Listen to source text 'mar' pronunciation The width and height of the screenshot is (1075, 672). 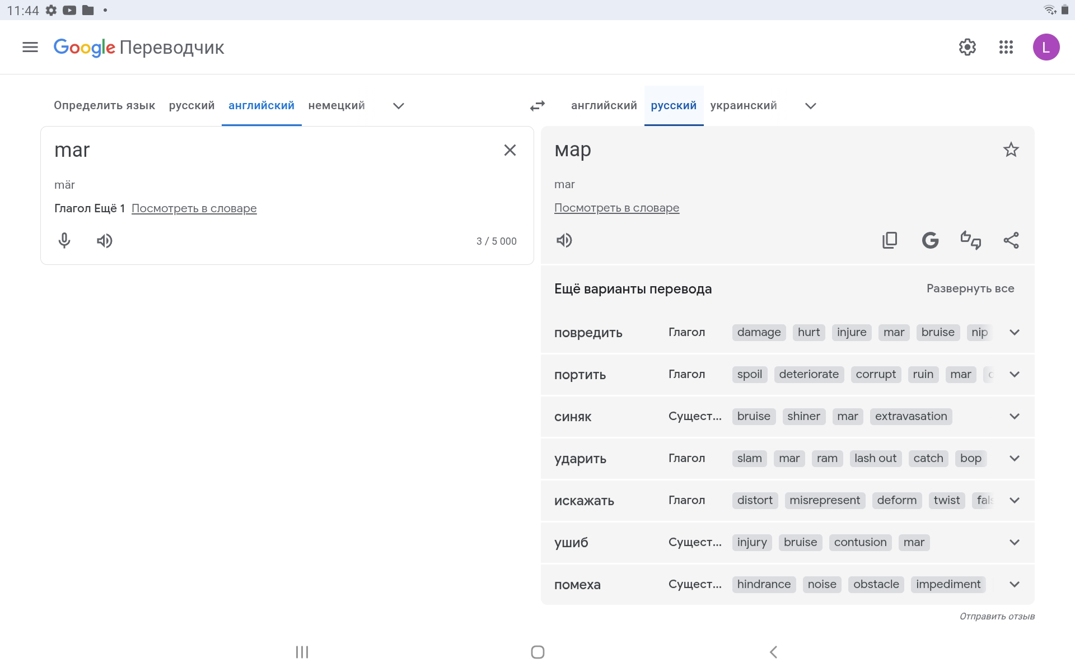coord(105,241)
